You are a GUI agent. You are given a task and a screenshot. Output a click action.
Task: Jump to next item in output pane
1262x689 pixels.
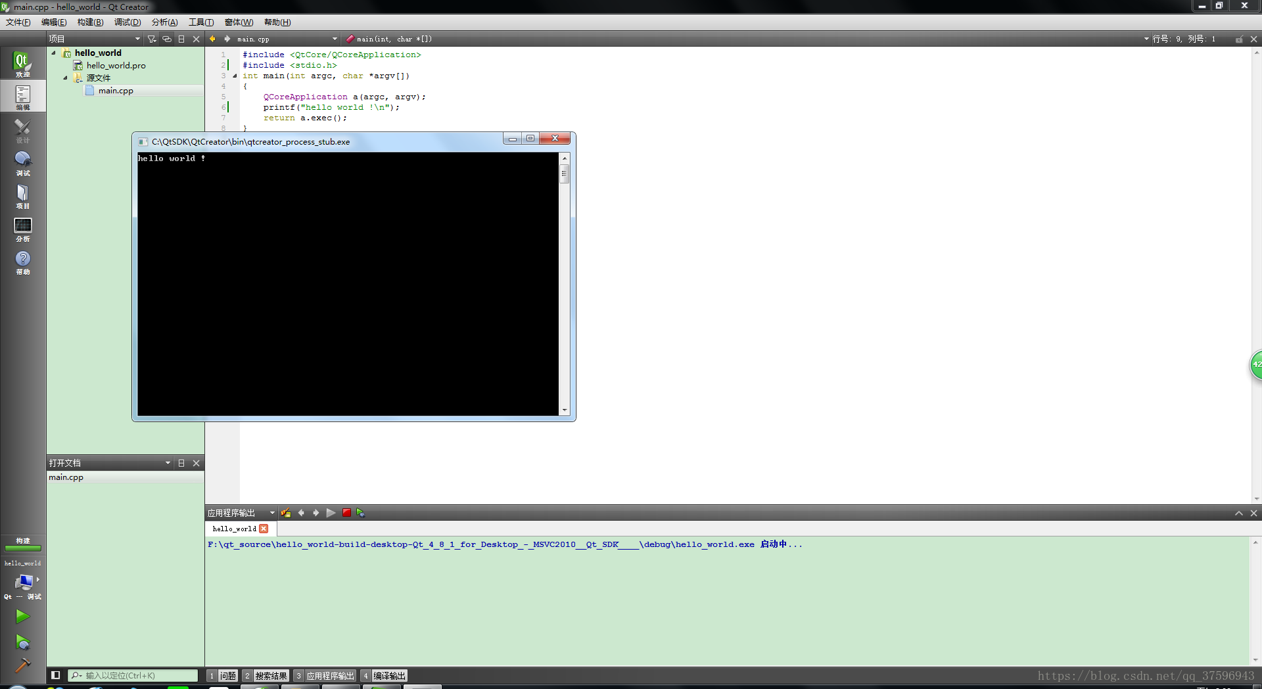[315, 513]
